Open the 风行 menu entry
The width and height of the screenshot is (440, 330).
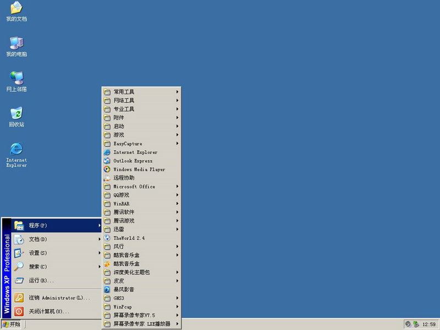[141, 246]
